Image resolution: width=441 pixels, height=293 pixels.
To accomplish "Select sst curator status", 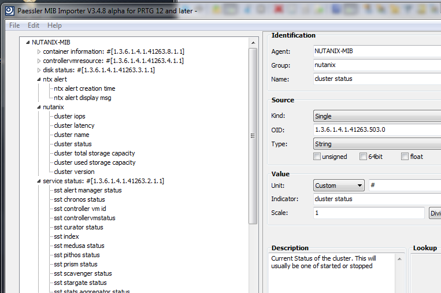I will [79, 228].
